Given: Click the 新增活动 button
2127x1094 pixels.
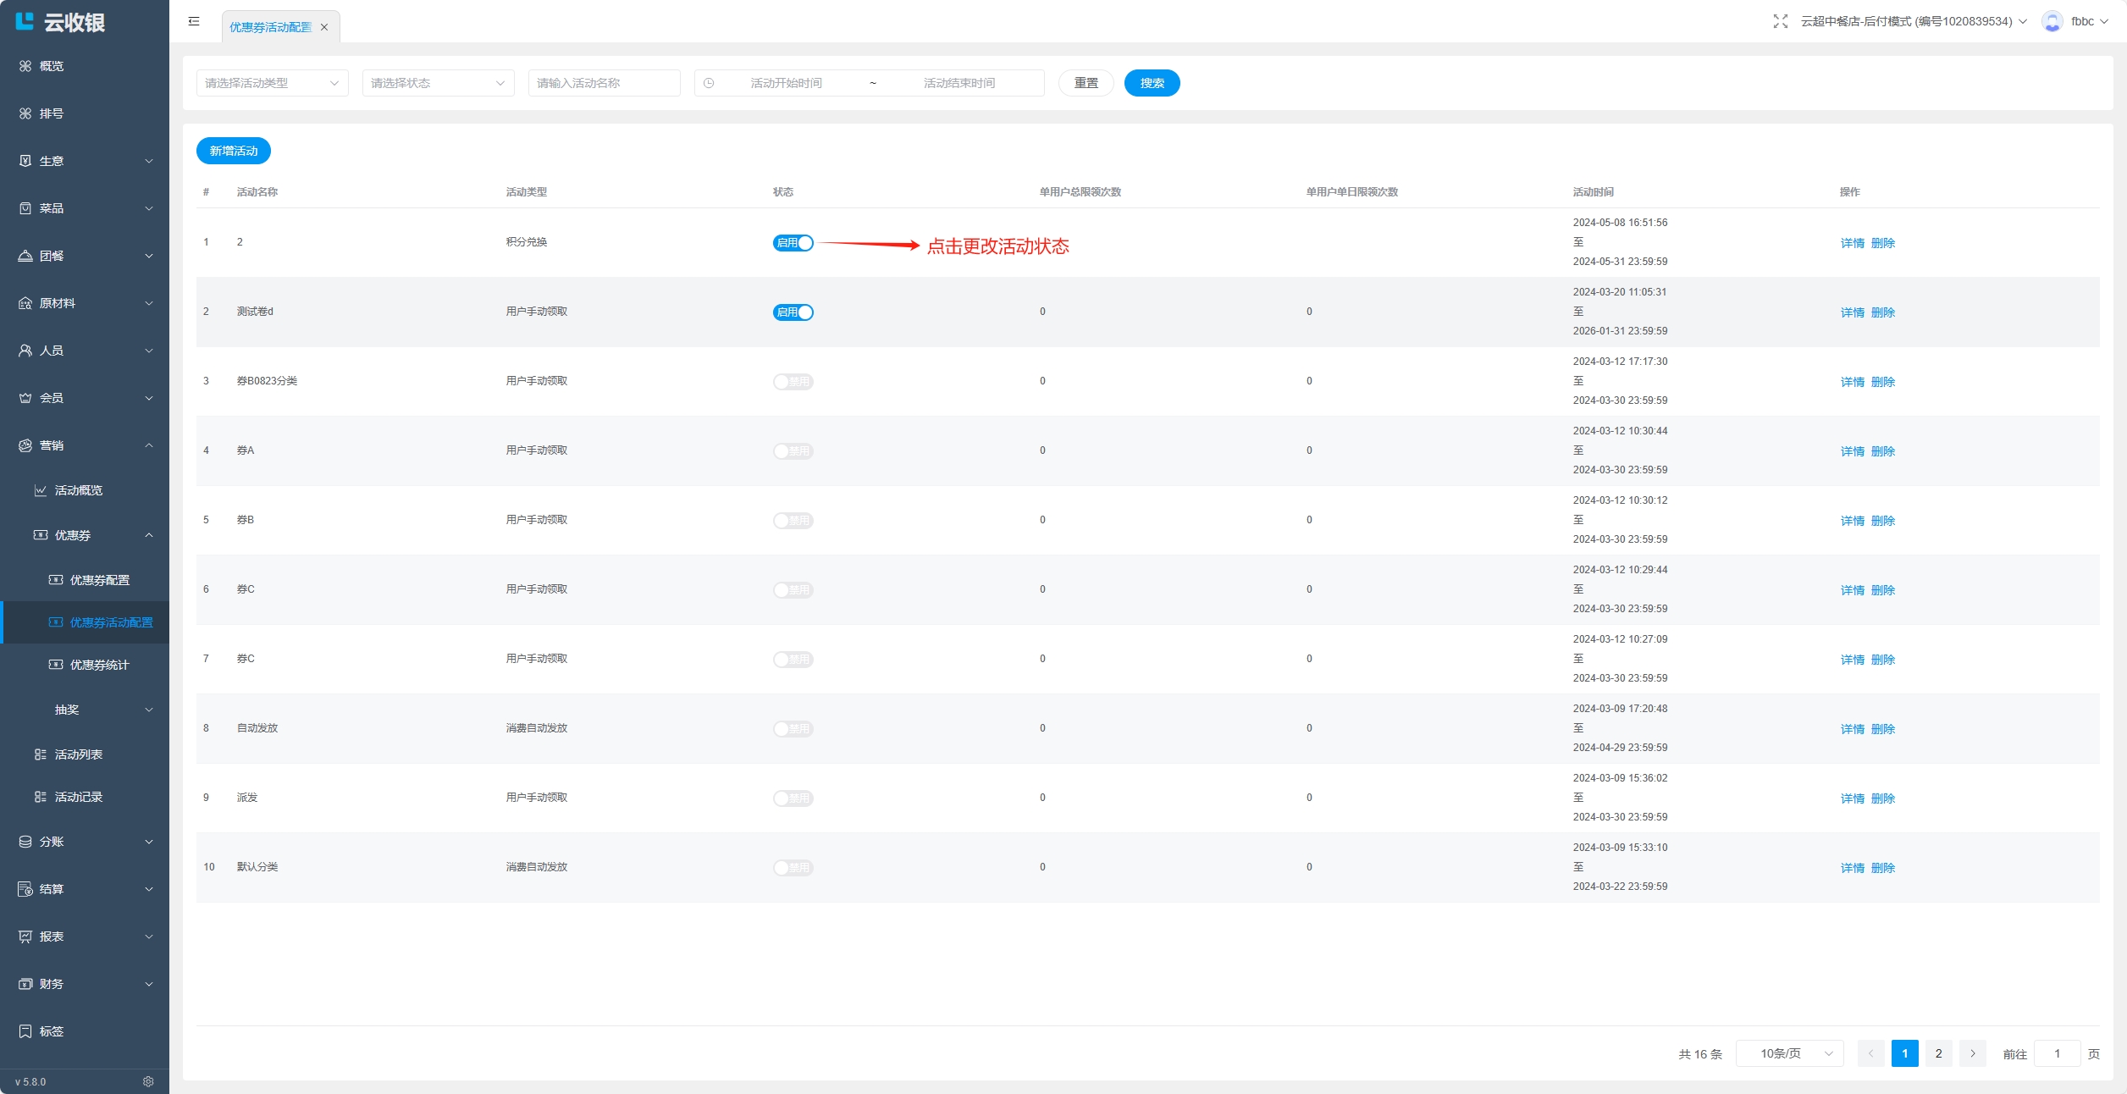Looking at the screenshot, I should coord(233,151).
